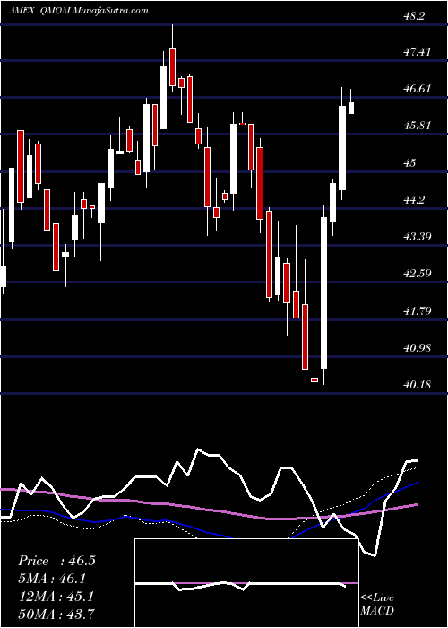Click the AMEX QMOM MunafaSutra.com title
Screen dimensions: 448x628
tap(79, 11)
